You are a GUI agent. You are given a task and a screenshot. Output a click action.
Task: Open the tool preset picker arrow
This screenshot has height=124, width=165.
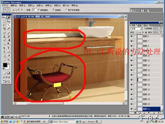click(9, 10)
